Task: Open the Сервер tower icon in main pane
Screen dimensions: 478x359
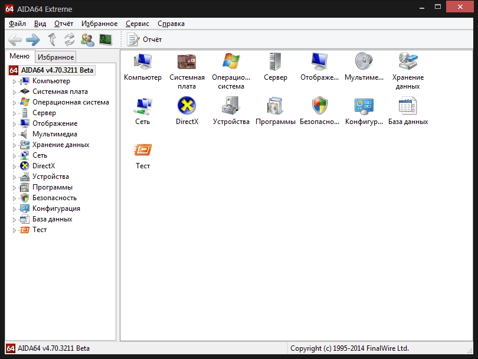Action: (276, 67)
